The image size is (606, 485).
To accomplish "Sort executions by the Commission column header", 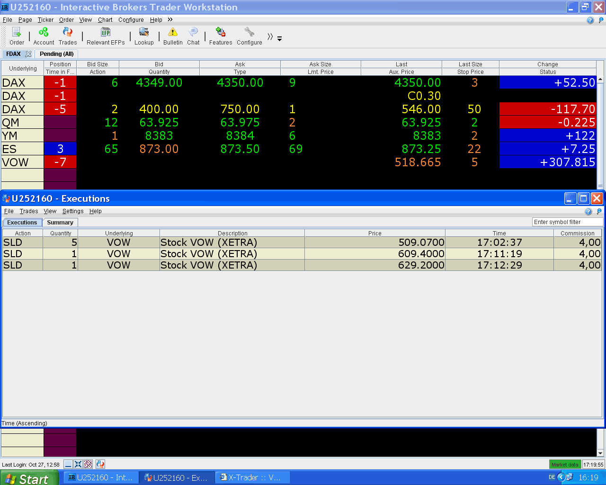I will click(578, 233).
